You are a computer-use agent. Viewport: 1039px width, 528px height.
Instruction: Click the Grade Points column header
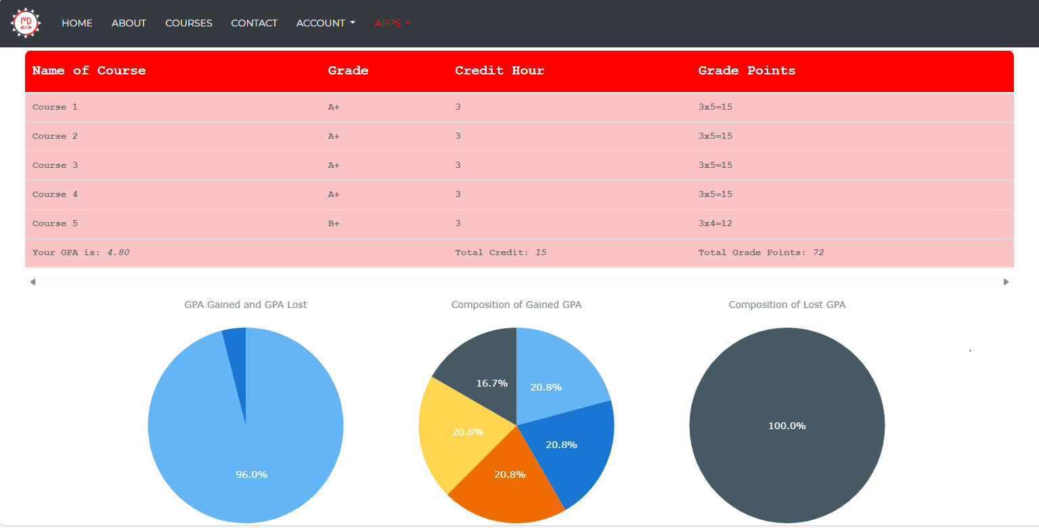click(x=747, y=70)
